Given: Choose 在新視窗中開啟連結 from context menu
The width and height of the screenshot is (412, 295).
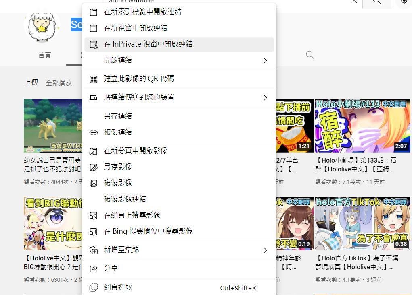Looking at the screenshot, I should coord(179,28).
